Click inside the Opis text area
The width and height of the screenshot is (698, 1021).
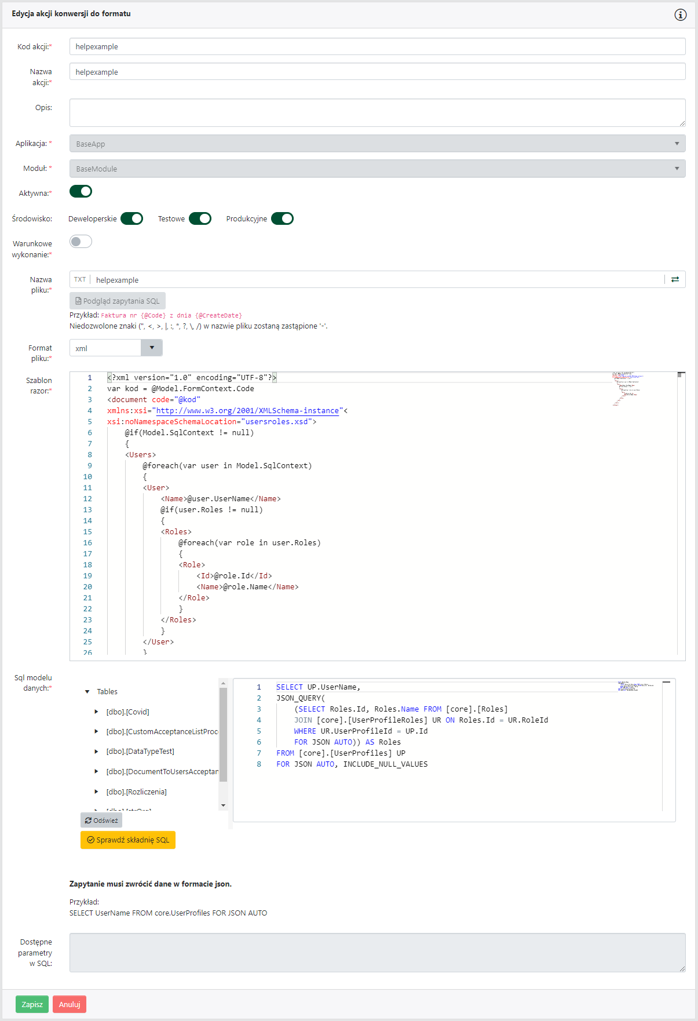click(x=377, y=112)
